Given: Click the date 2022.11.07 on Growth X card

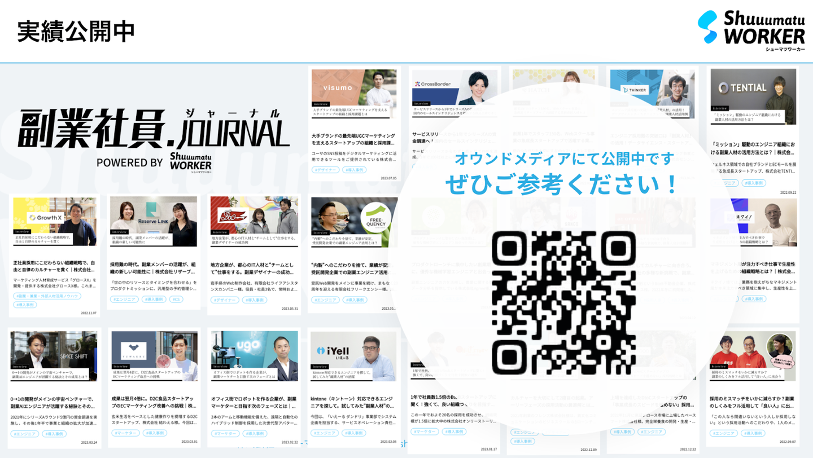Looking at the screenshot, I should tap(88, 313).
